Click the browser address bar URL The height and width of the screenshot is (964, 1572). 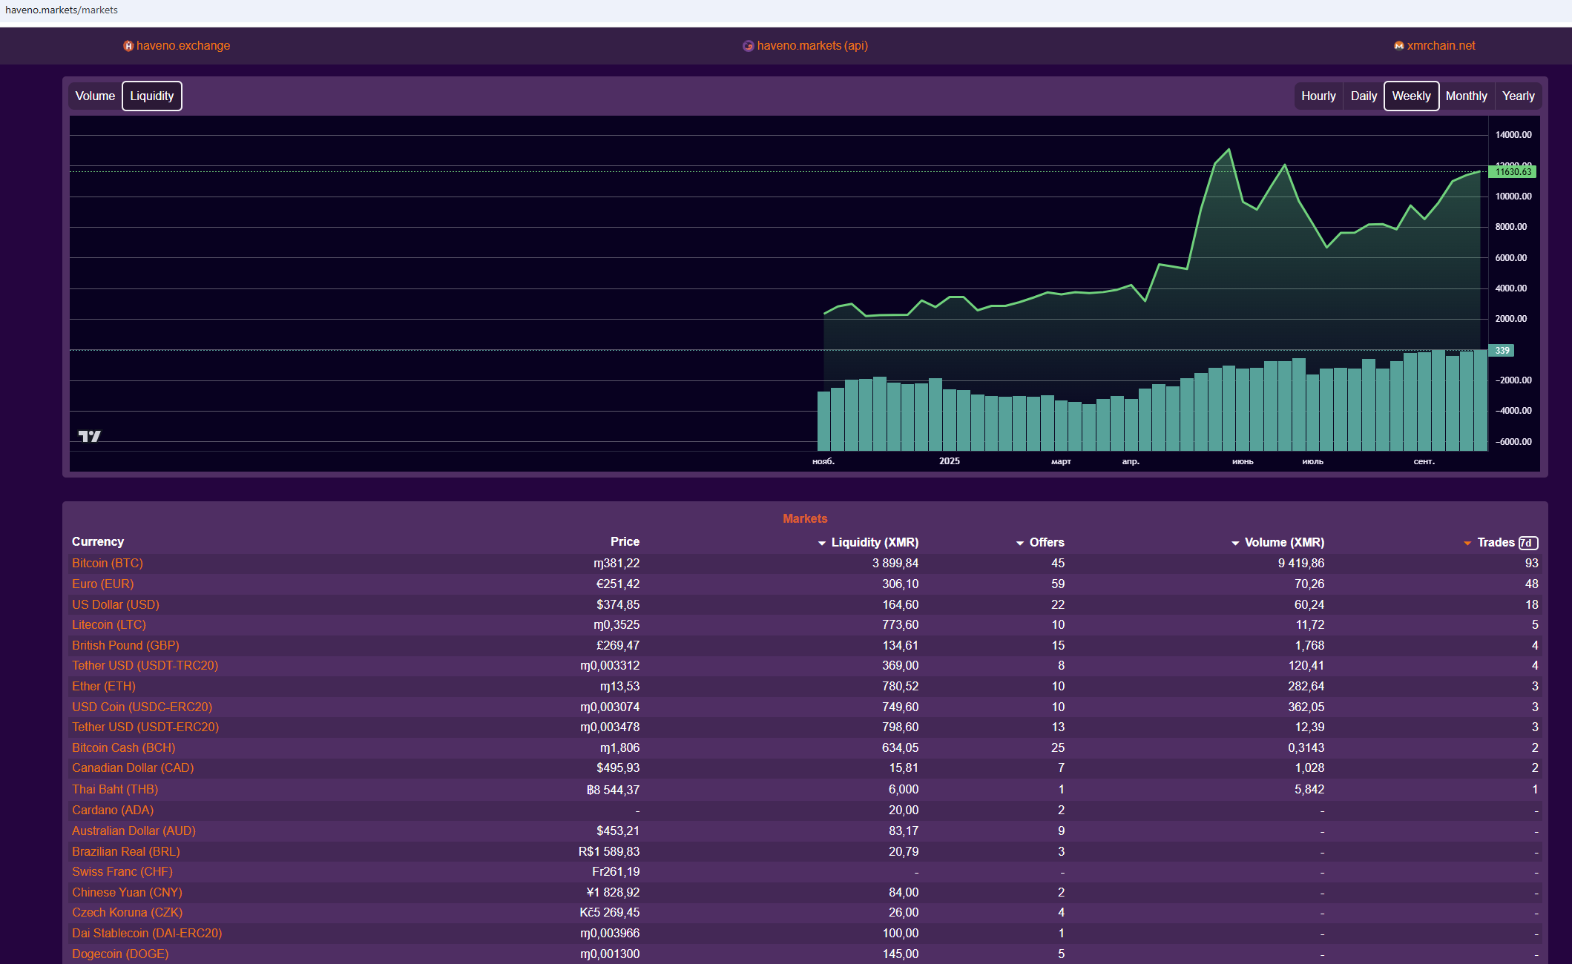(x=62, y=10)
